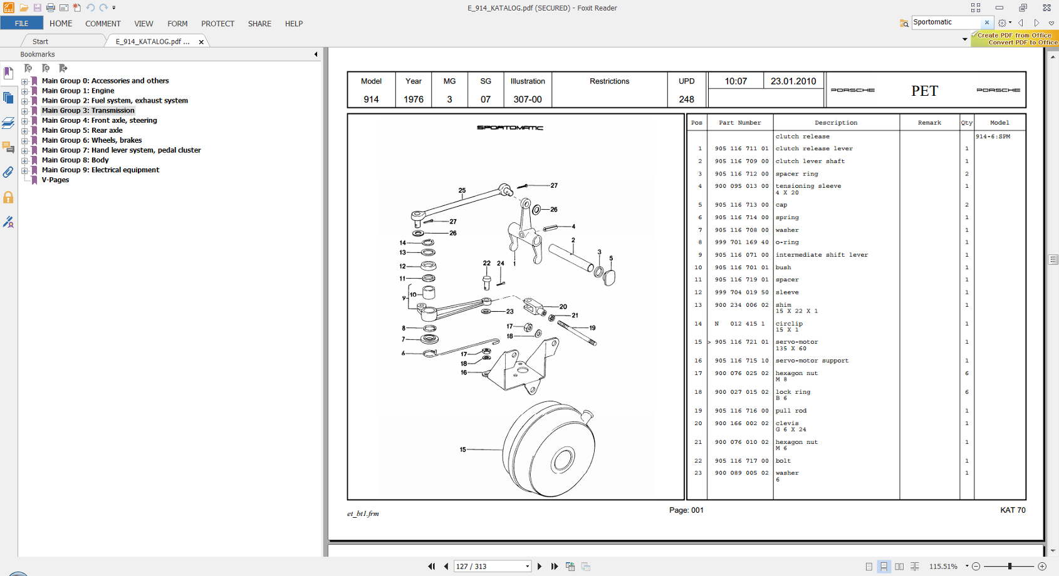Click the previous view icon in status bar
The image size is (1059, 576).
[x=570, y=567]
